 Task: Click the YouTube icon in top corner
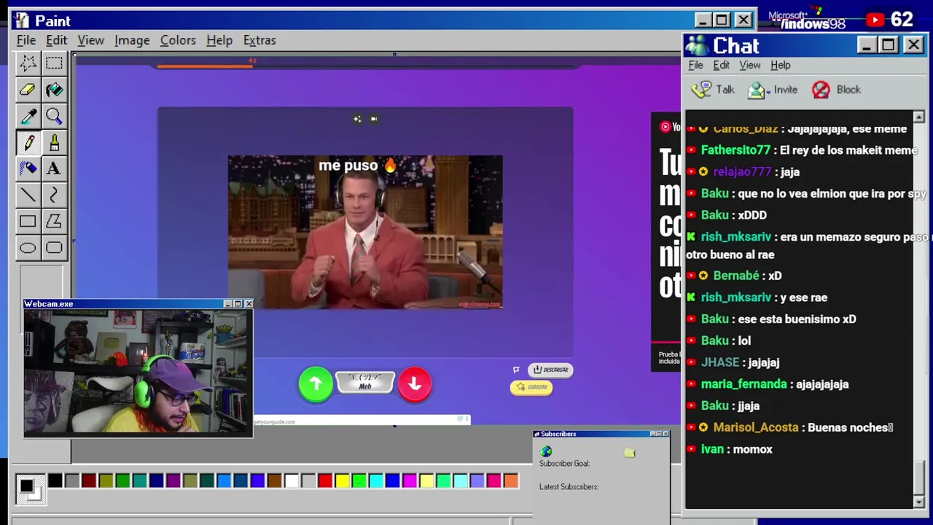pyautogui.click(x=875, y=20)
